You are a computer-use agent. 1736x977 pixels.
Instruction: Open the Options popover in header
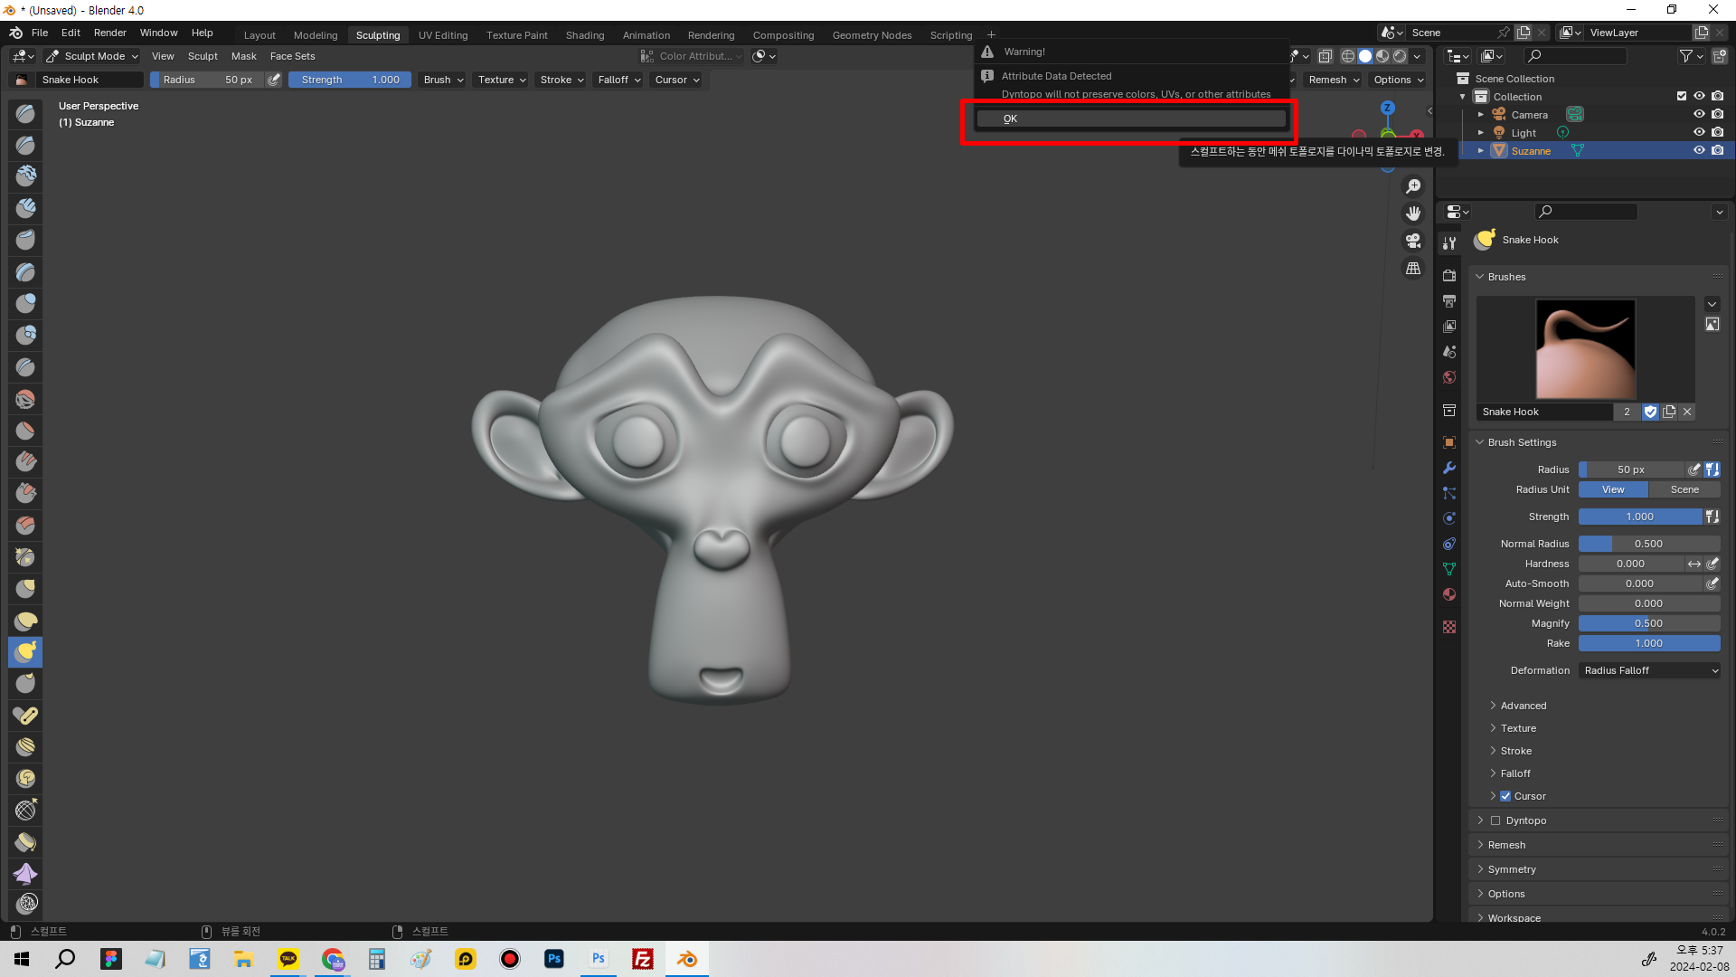[x=1397, y=80]
